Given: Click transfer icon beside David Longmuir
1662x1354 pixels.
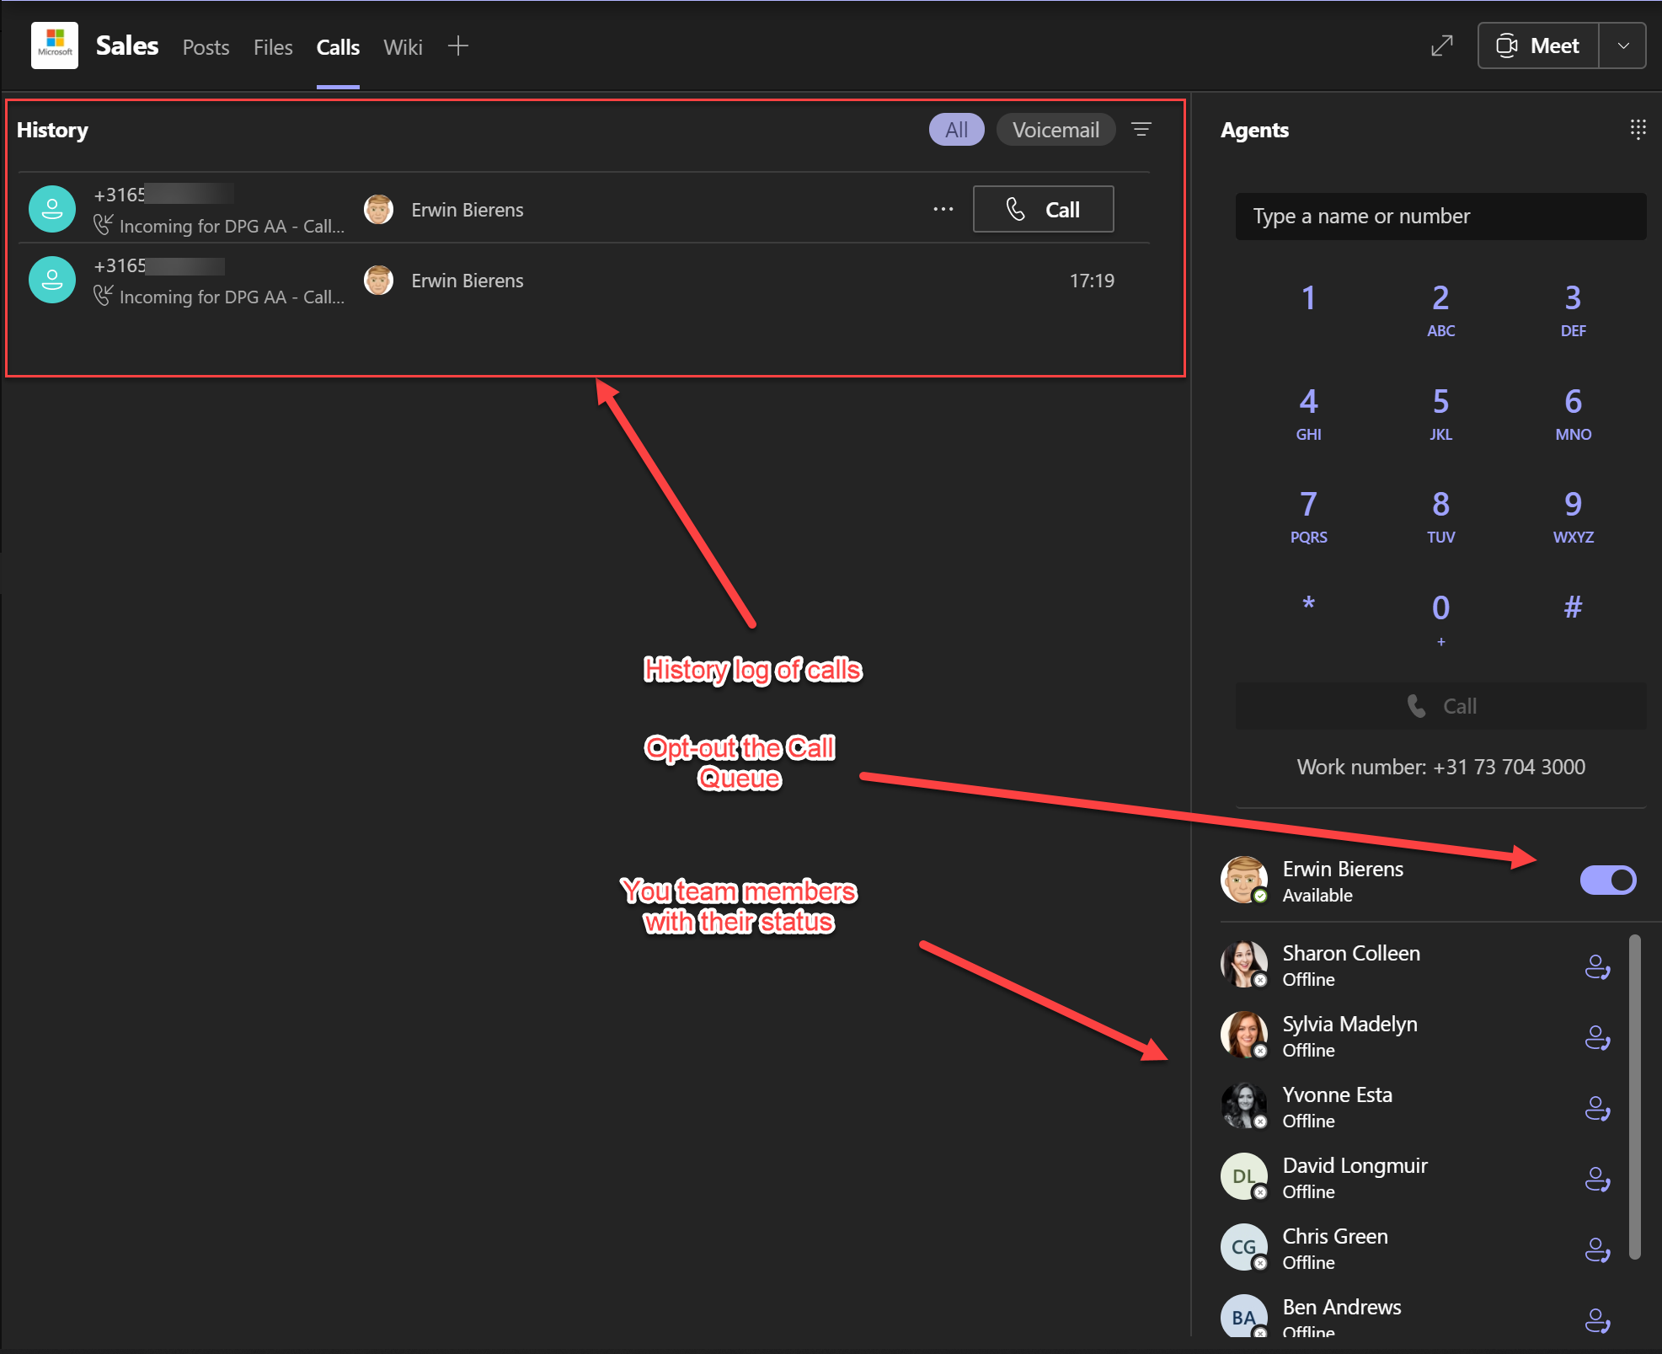Looking at the screenshot, I should pos(1597,1179).
